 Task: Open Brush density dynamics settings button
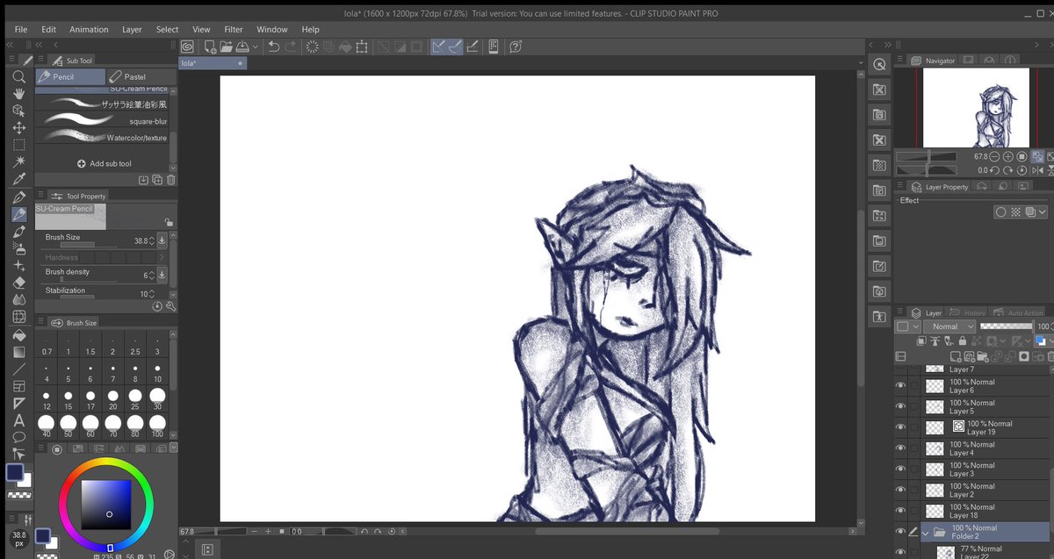click(162, 274)
